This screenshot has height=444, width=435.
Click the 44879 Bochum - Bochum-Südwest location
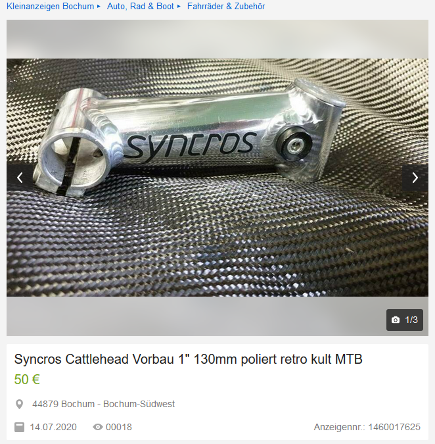[x=104, y=404]
